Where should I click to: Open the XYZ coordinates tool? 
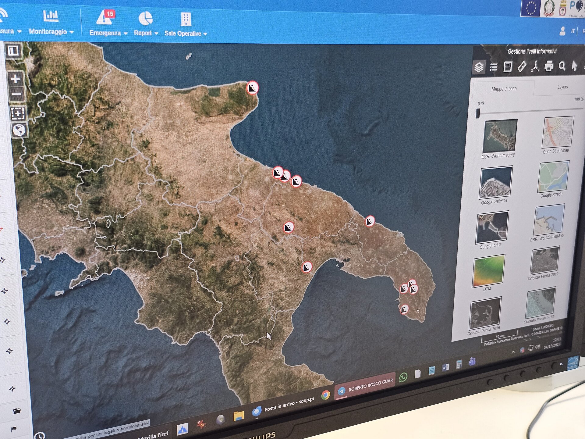pyautogui.click(x=535, y=66)
